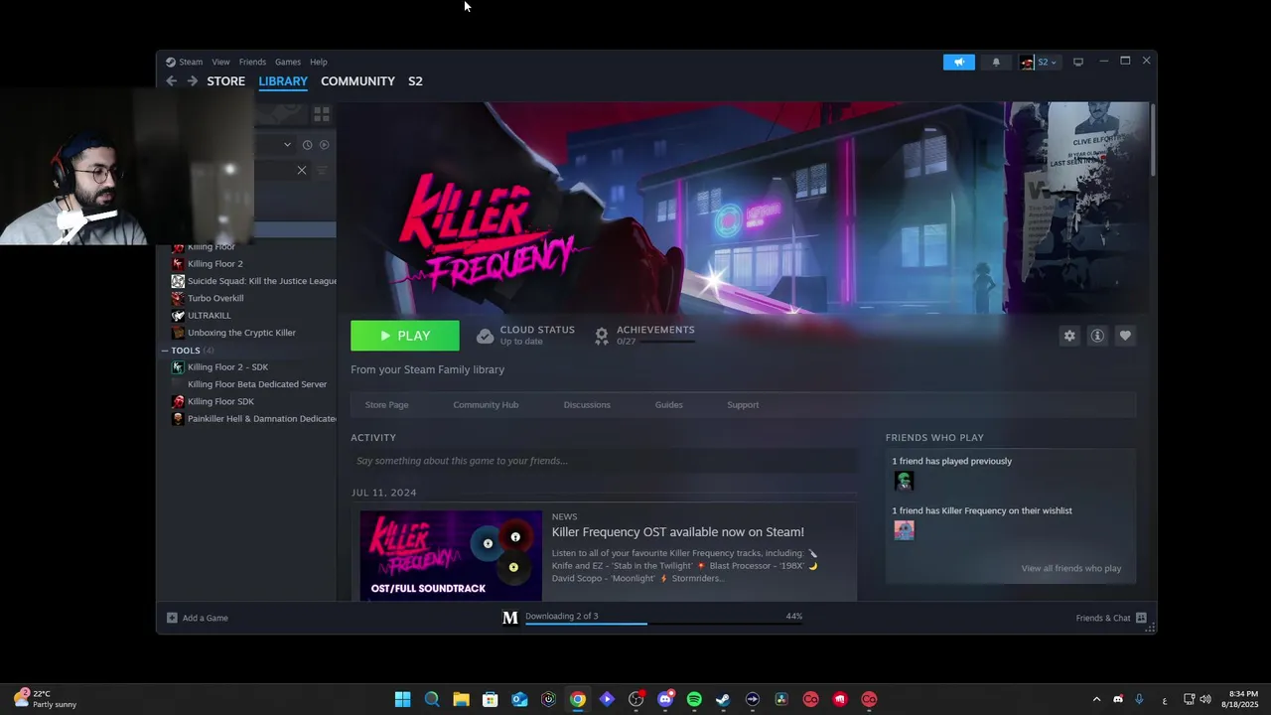This screenshot has width=1271, height=715.
Task: Open the Community Hub link
Action: click(x=486, y=405)
